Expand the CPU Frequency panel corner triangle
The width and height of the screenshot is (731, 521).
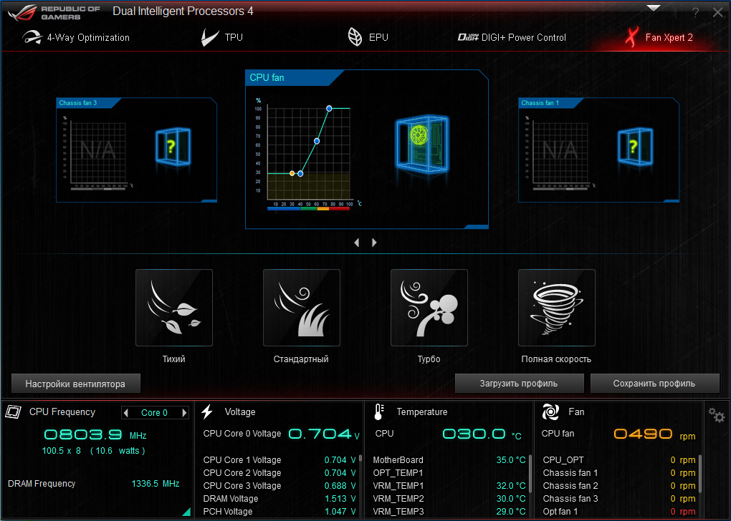tap(186, 512)
